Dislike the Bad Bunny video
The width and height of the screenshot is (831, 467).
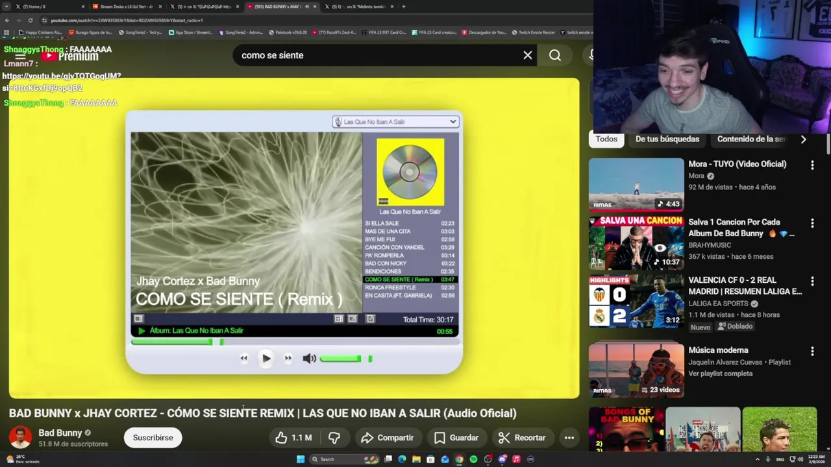[334, 438]
